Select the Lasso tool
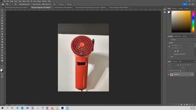 pyautogui.click(x=2, y=16)
